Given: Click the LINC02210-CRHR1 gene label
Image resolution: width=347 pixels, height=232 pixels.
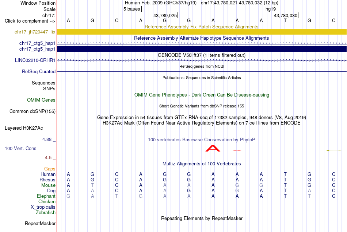Looking at the screenshot, I should 35,60.
